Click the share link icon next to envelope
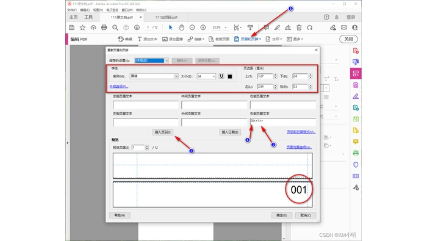 333,27
